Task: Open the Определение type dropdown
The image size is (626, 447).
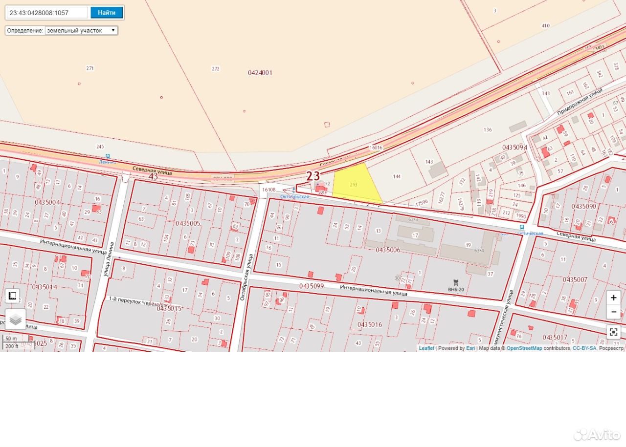Action: (x=81, y=30)
